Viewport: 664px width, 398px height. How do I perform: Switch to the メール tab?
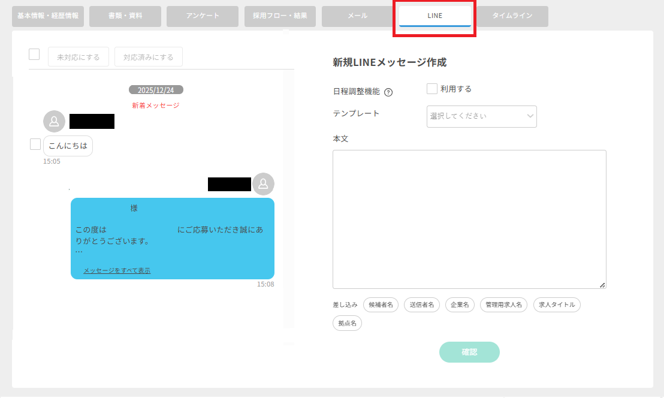357,16
